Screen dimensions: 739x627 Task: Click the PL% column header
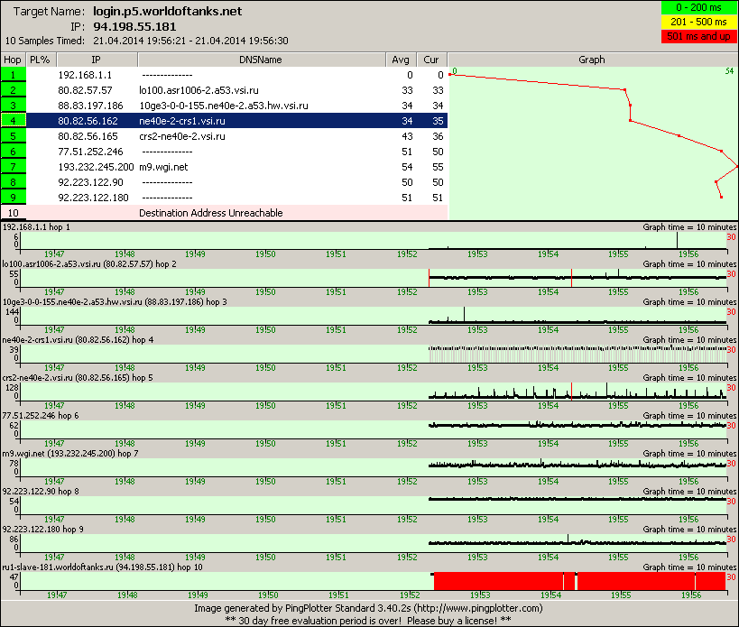coord(39,60)
